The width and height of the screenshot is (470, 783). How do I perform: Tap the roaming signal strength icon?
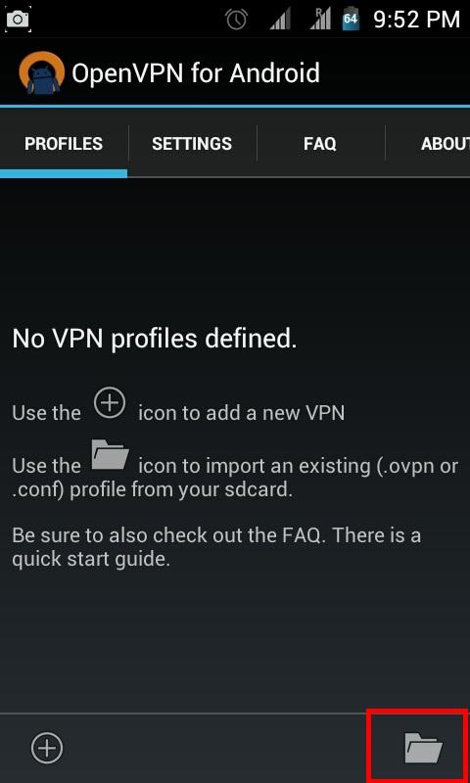pos(319,20)
